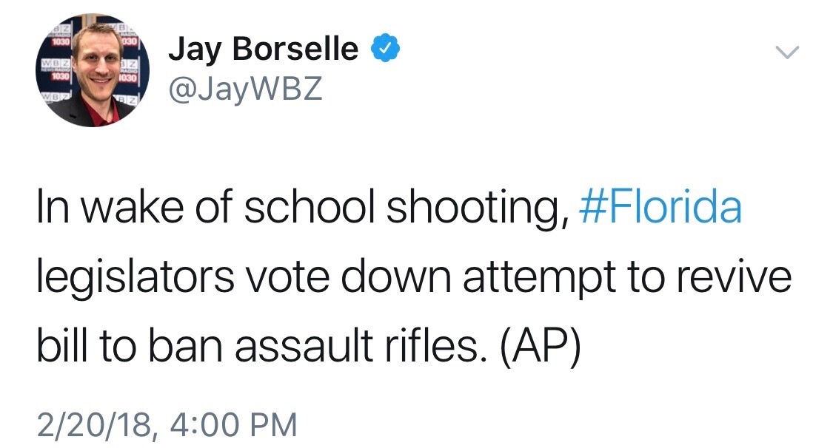Click the 4:00 PM time text
833x448 pixels.
(x=233, y=425)
